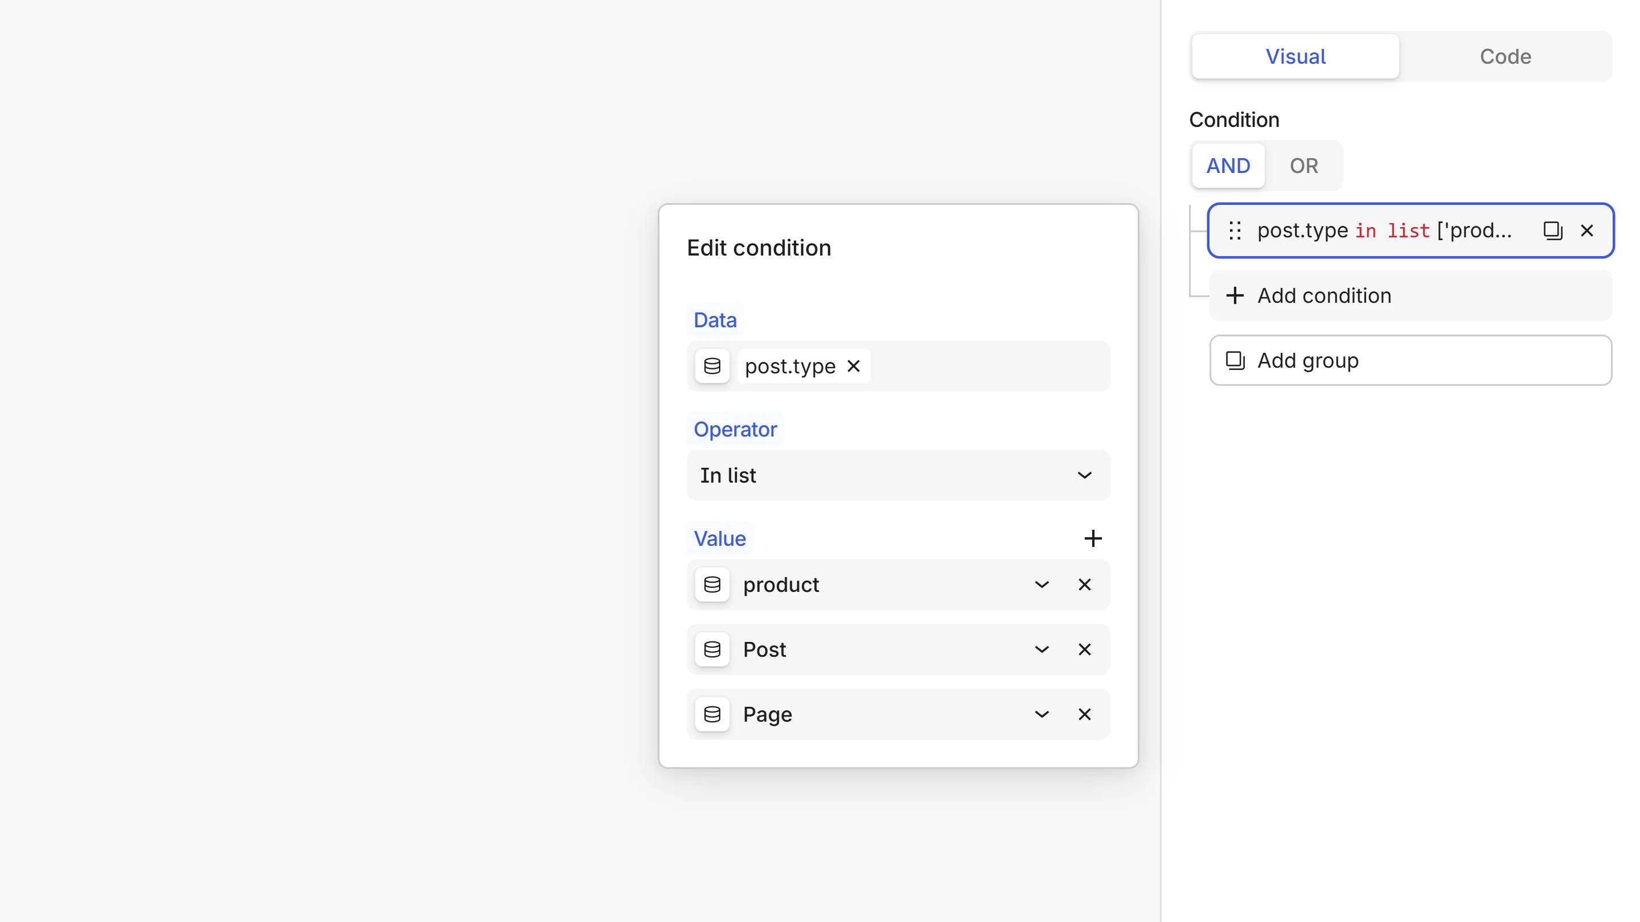This screenshot has width=1640, height=922.
Task: Click the Add condition button
Action: [1410, 295]
